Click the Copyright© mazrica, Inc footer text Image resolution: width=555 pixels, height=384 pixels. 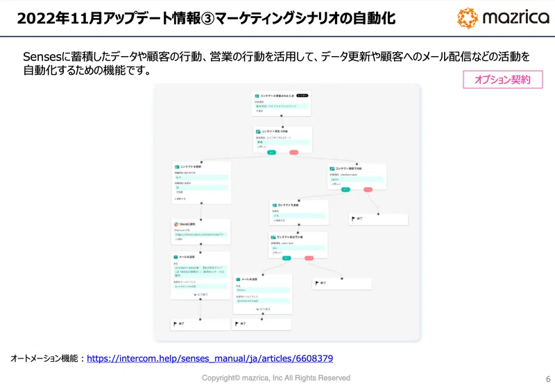pos(275,378)
